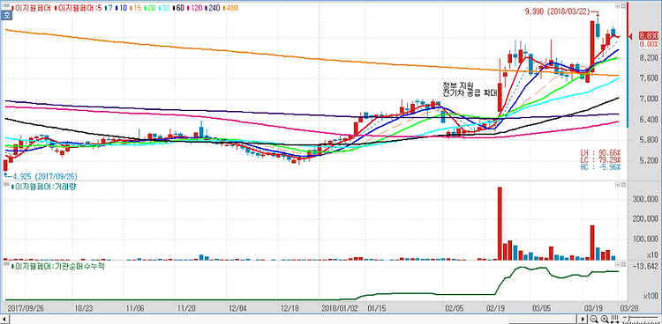Select the 33-day moving average legend
Viewport: 662px width, 324px height.
pos(164,8)
